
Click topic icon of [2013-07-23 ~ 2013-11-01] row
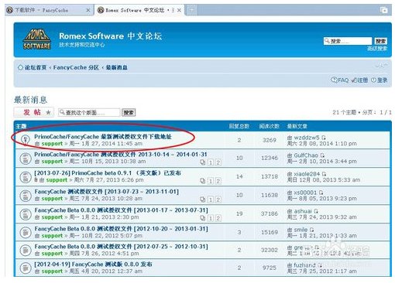pyautogui.click(x=26, y=195)
